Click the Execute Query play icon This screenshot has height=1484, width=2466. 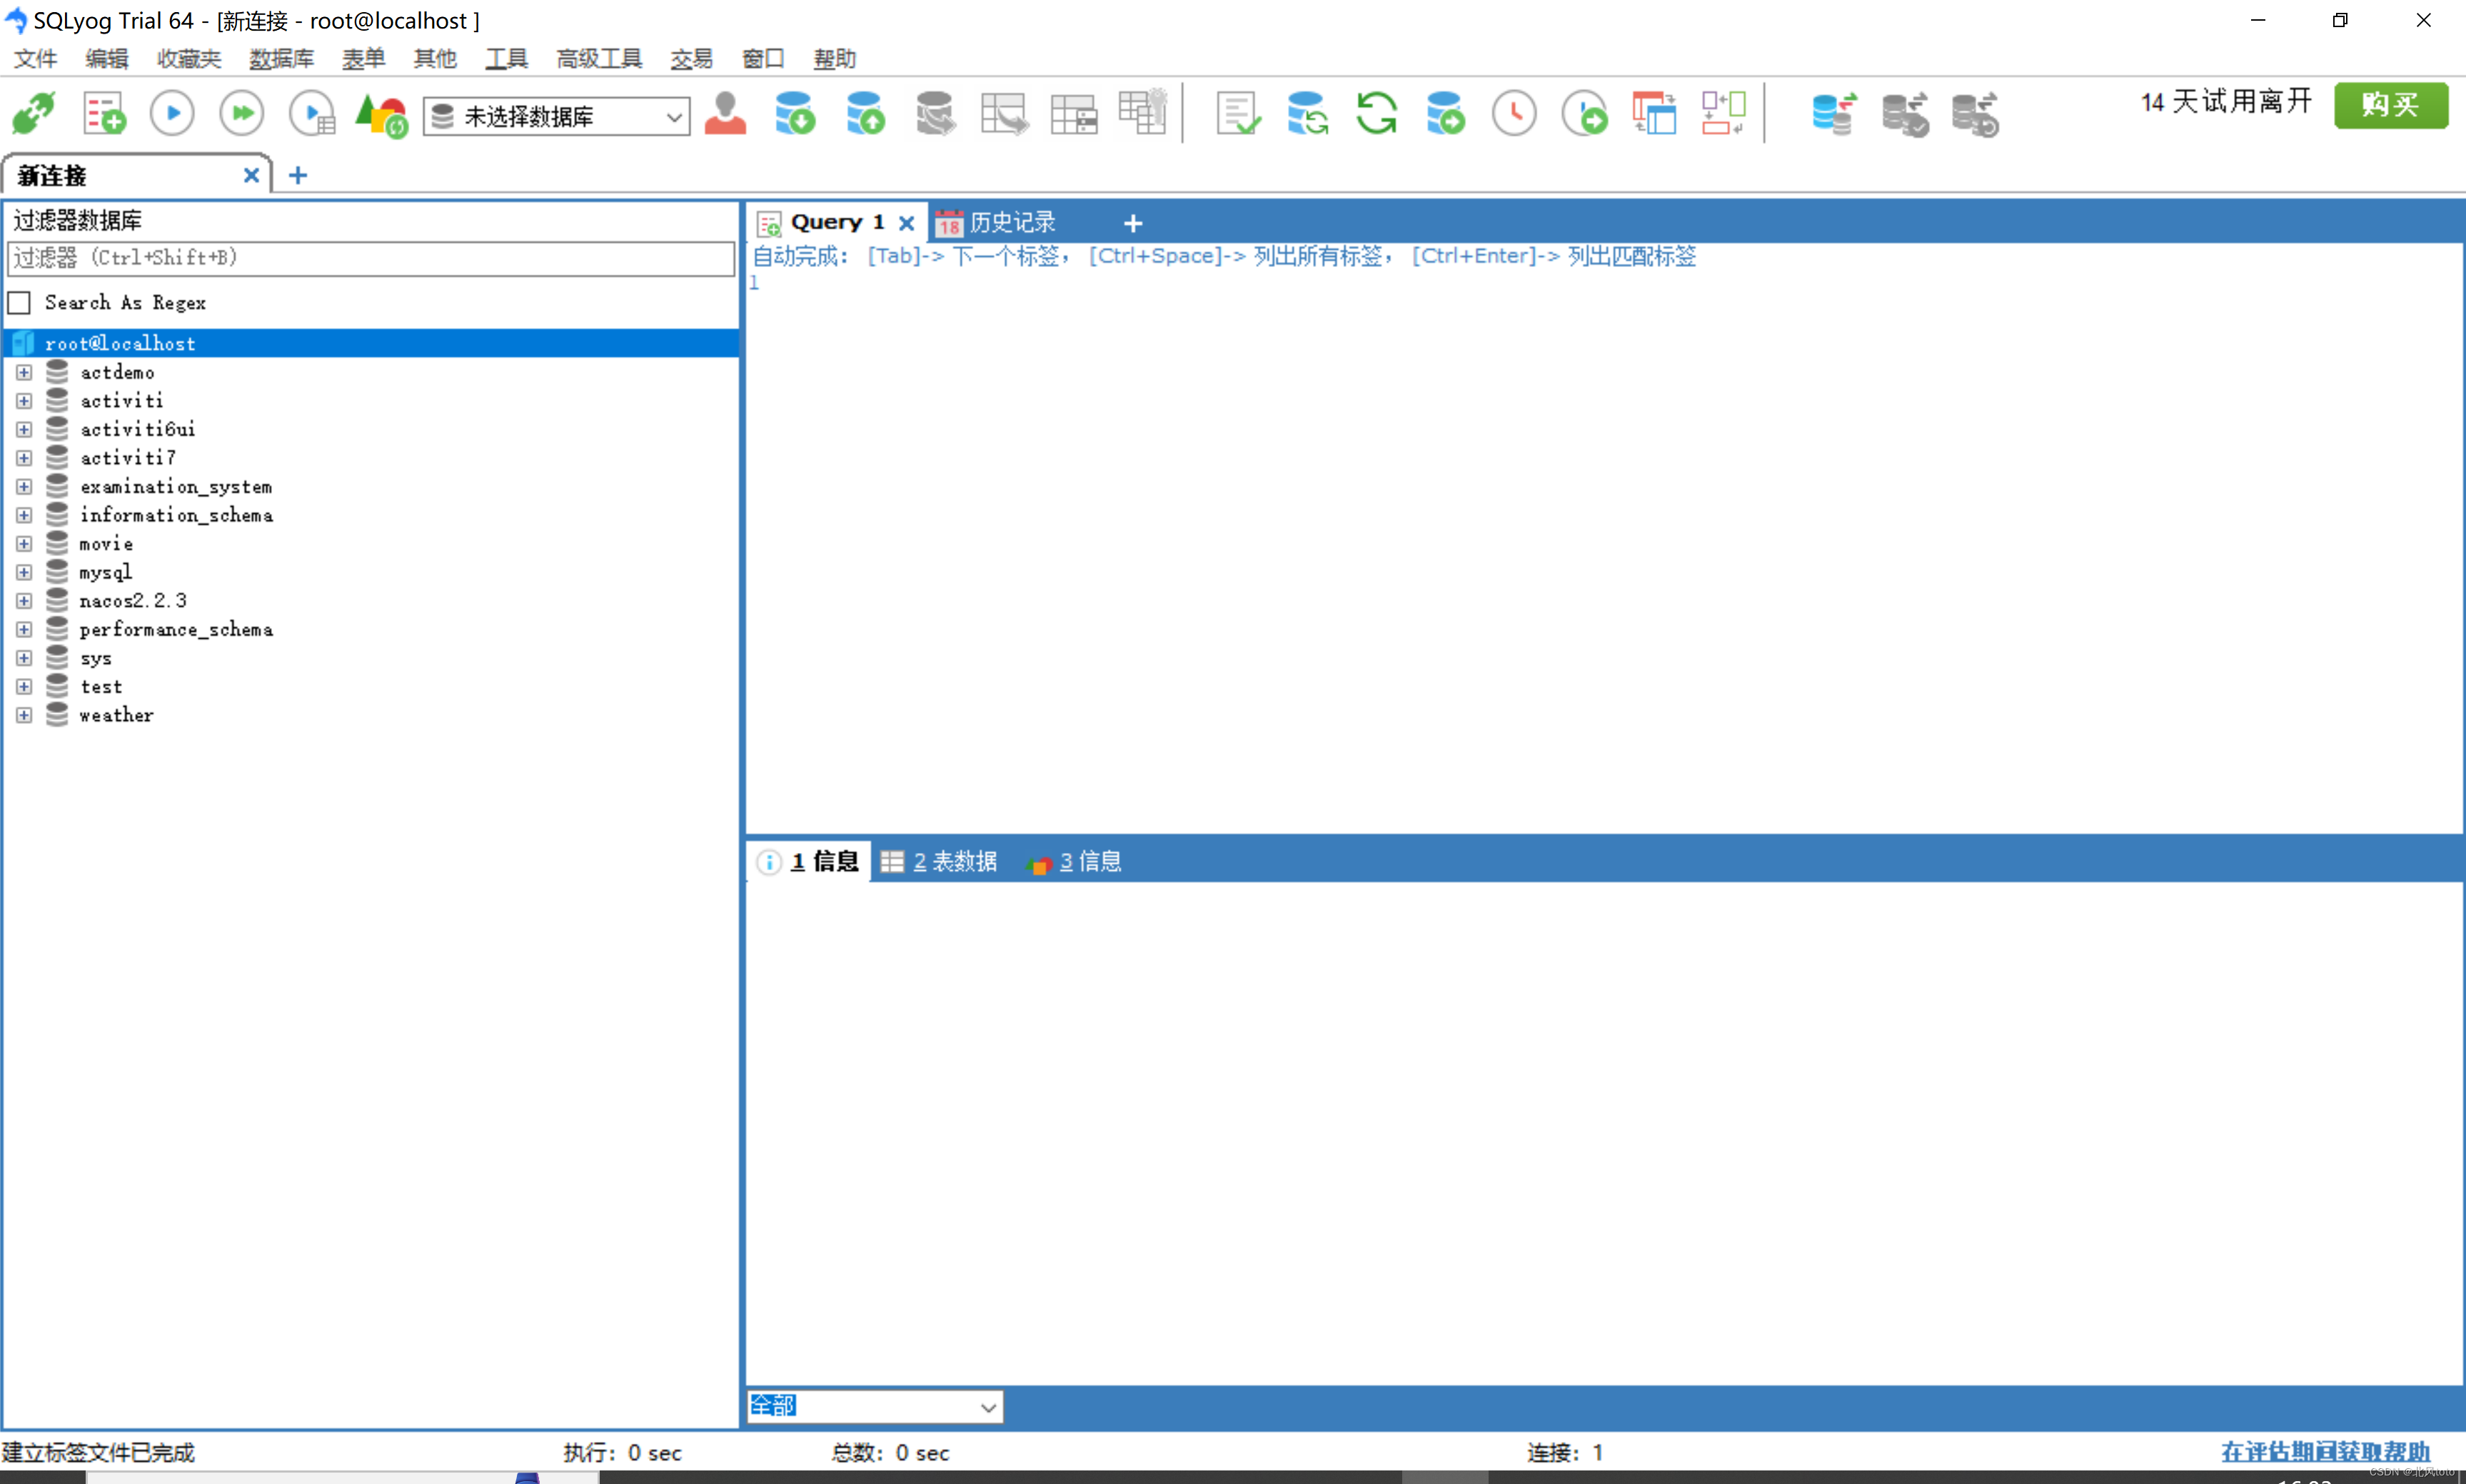tap(172, 114)
